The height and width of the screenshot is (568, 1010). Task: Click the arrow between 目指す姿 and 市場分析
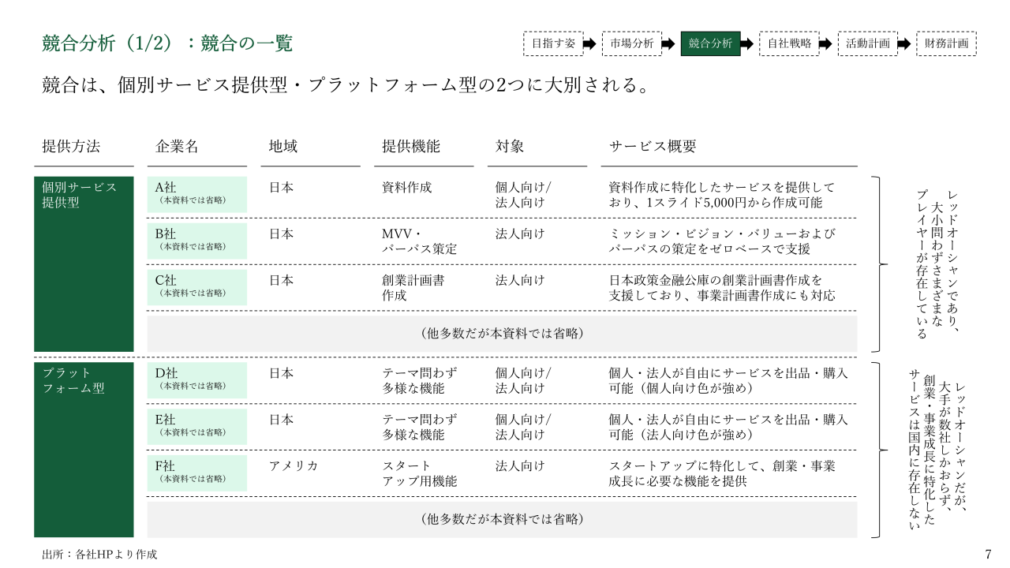[589, 44]
